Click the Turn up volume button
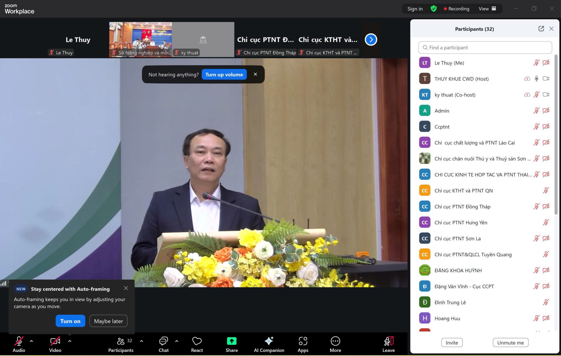 224,75
